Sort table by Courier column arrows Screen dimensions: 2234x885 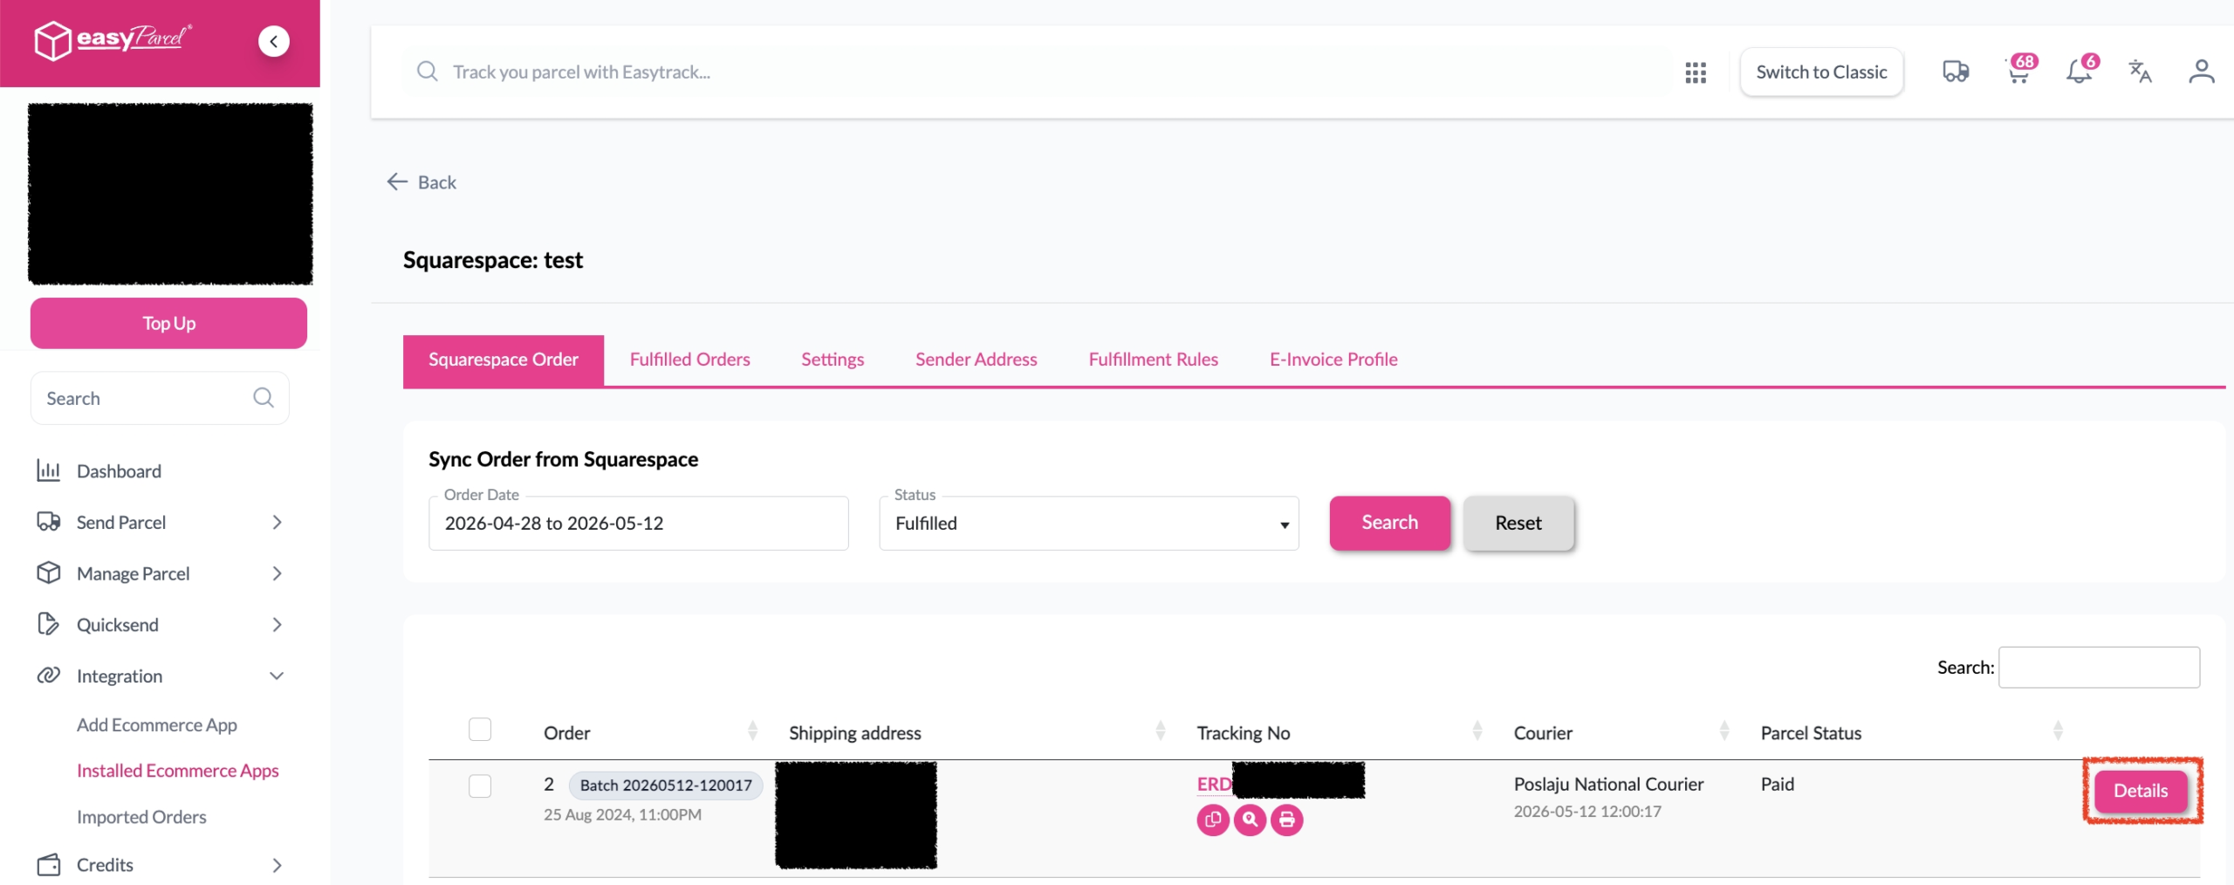click(1723, 731)
